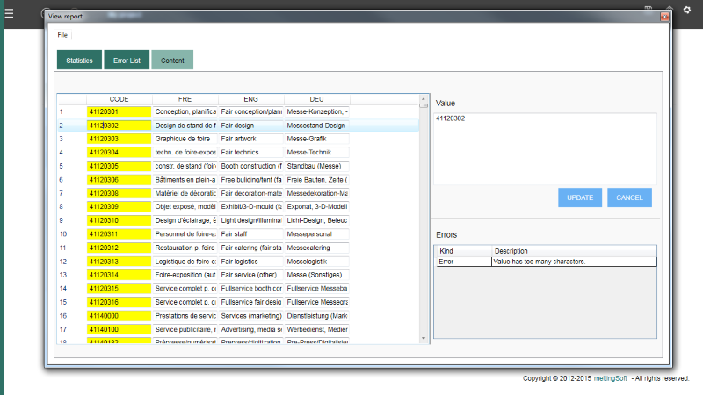
Task: Switch to the Statistics tab
Action: (x=79, y=60)
